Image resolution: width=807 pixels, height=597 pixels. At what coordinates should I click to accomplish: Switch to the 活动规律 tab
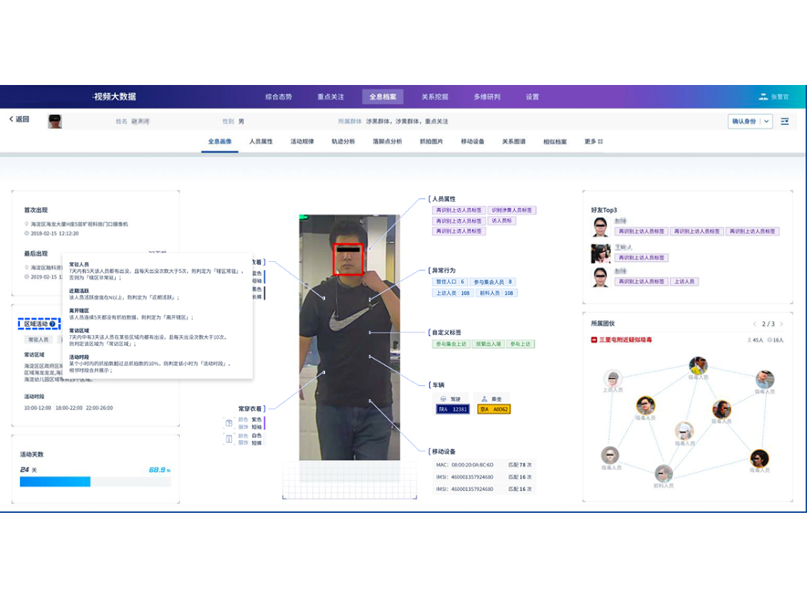pyautogui.click(x=302, y=141)
